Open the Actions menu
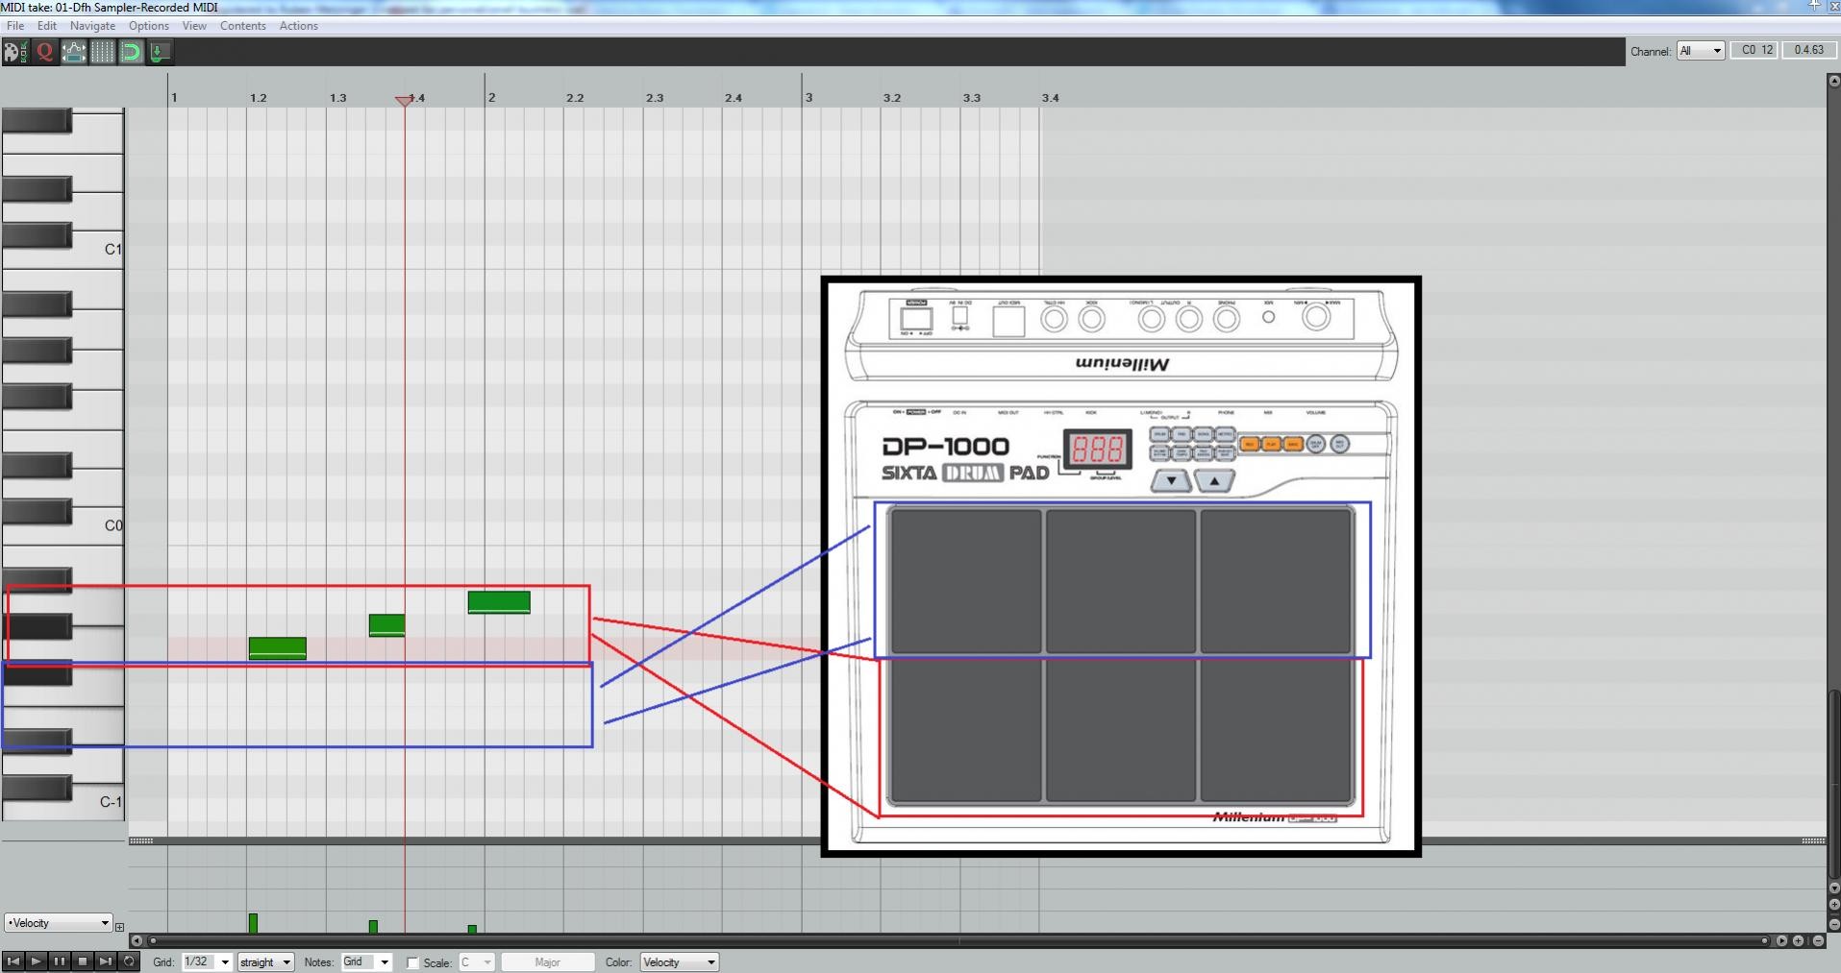 298,26
